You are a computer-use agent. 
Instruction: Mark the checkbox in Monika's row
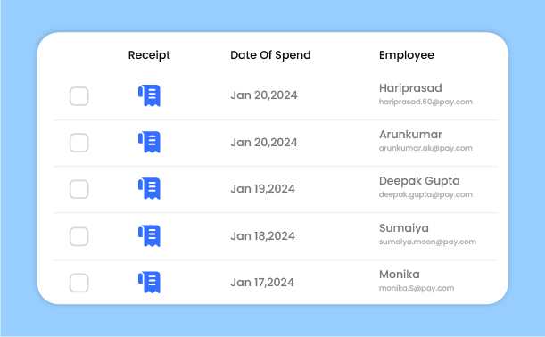[78, 283]
